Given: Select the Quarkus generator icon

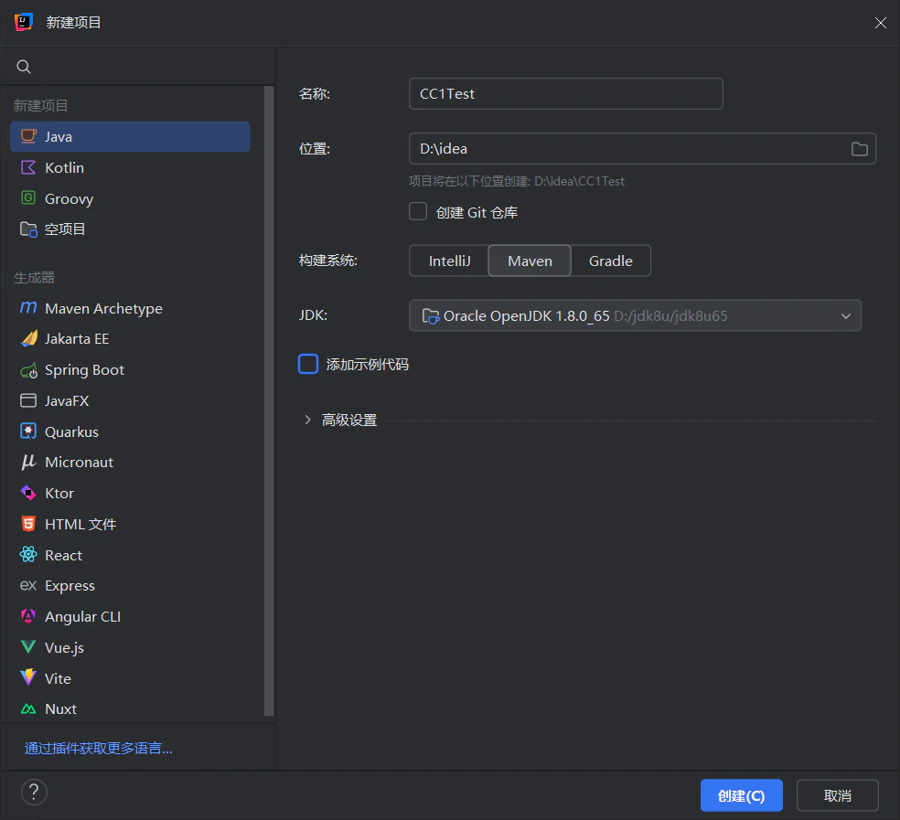Looking at the screenshot, I should (28, 431).
